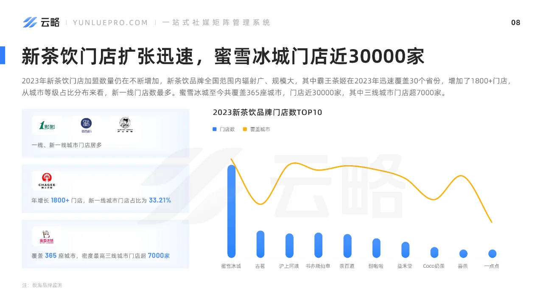Image resolution: width=543 pixels, height=305 pixels.
Task: Click the highlighted 7000家 figure
Action: pos(159,256)
